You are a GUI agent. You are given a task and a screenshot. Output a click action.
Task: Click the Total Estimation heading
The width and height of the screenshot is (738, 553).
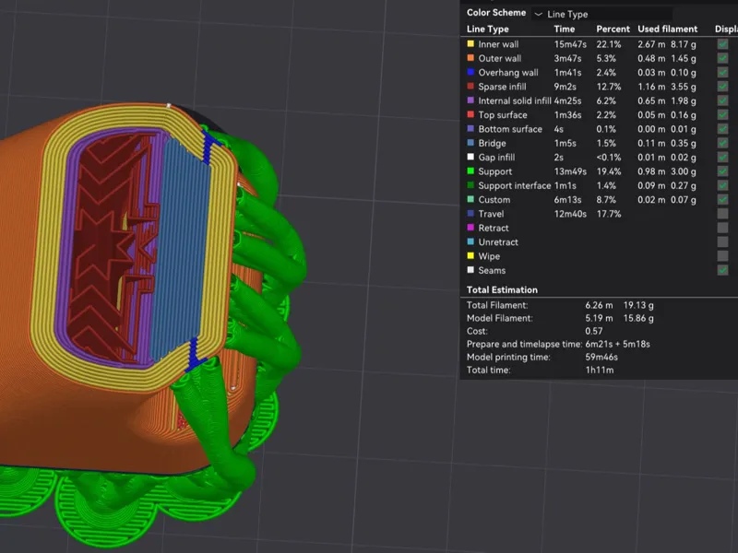[502, 289]
